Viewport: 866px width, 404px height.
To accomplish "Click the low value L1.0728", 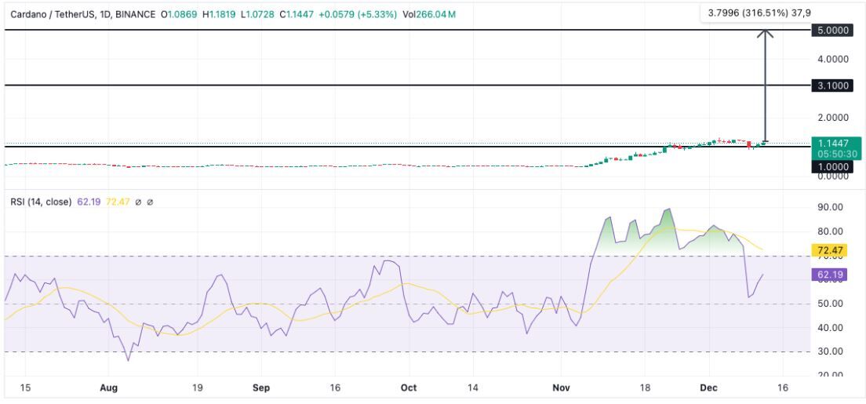I will tap(259, 14).
